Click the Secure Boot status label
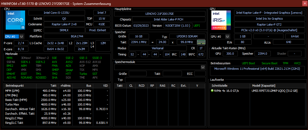This screenshot has width=308, height=130. 269,63
